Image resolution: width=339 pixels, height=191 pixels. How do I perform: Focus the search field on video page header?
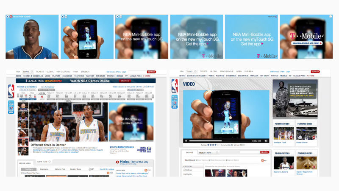point(301,71)
